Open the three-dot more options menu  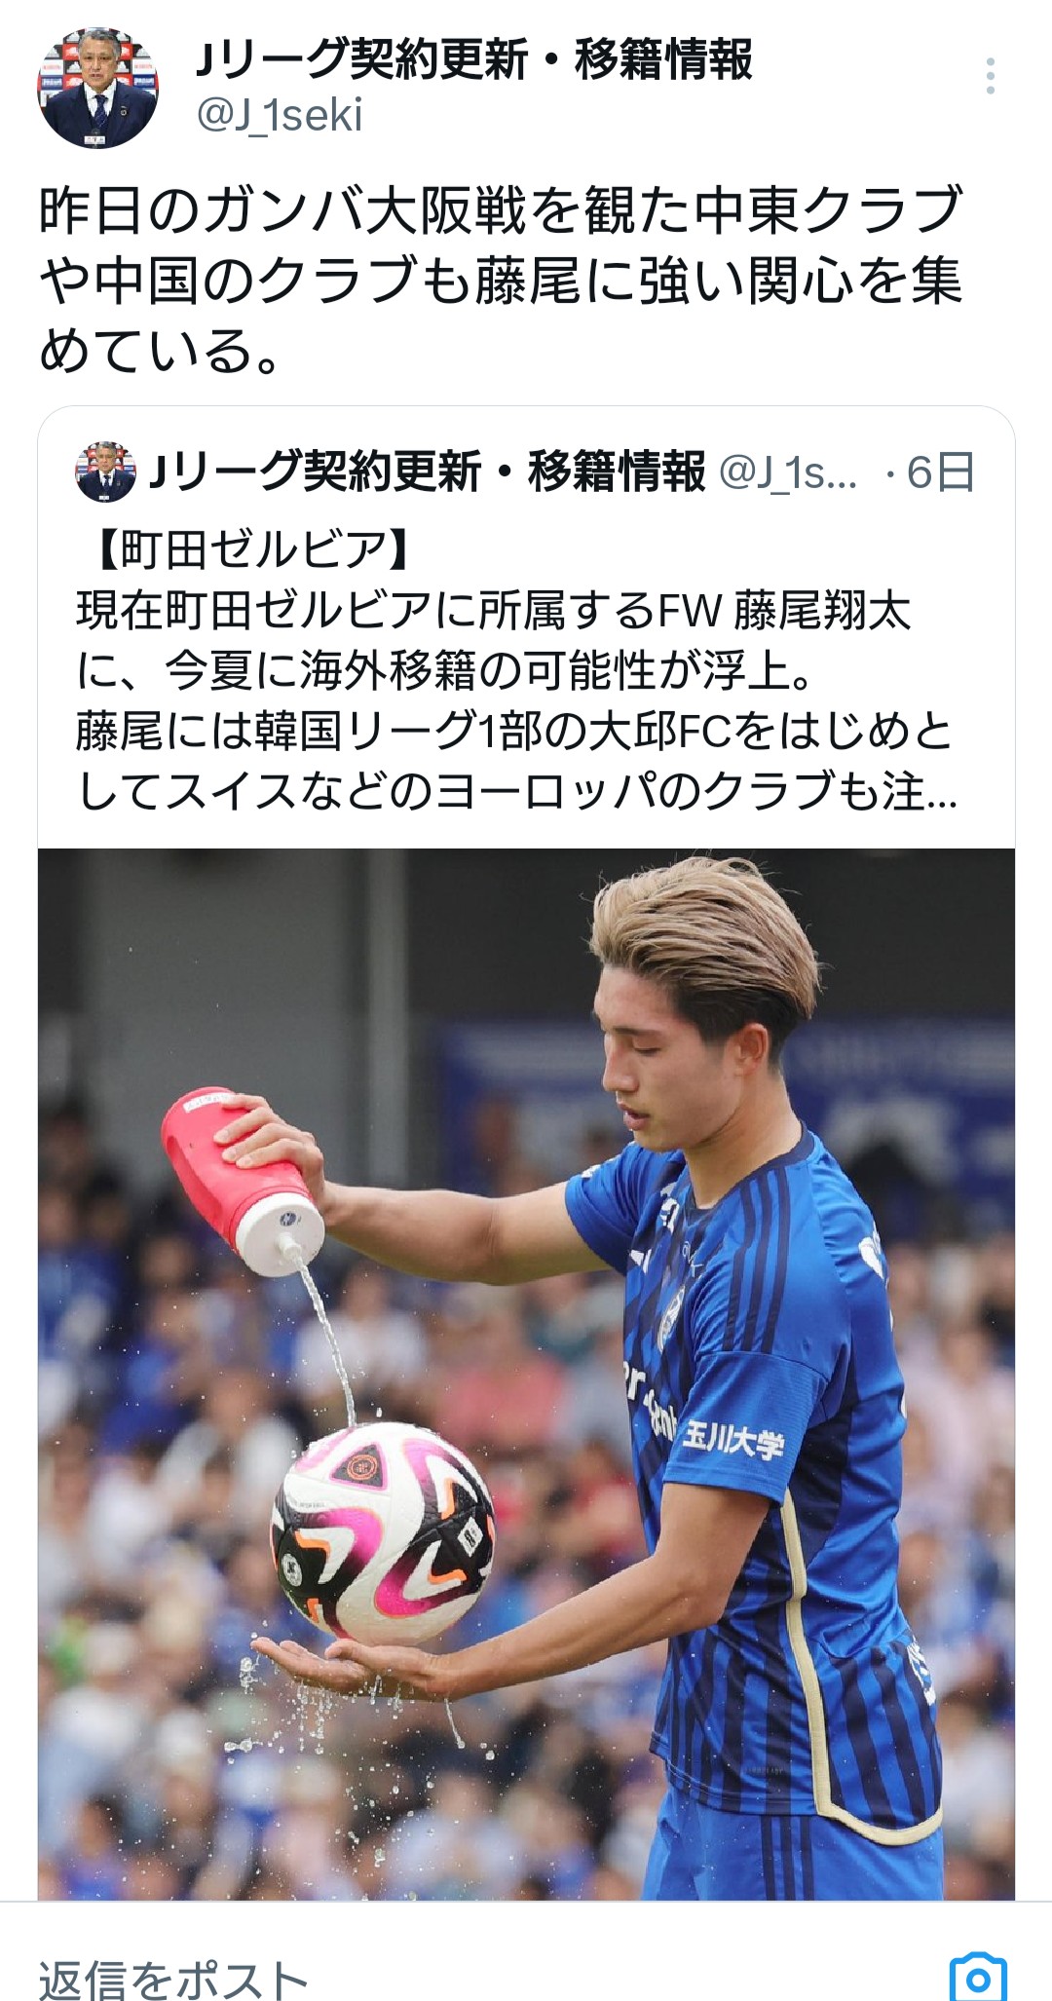pyautogui.click(x=990, y=77)
